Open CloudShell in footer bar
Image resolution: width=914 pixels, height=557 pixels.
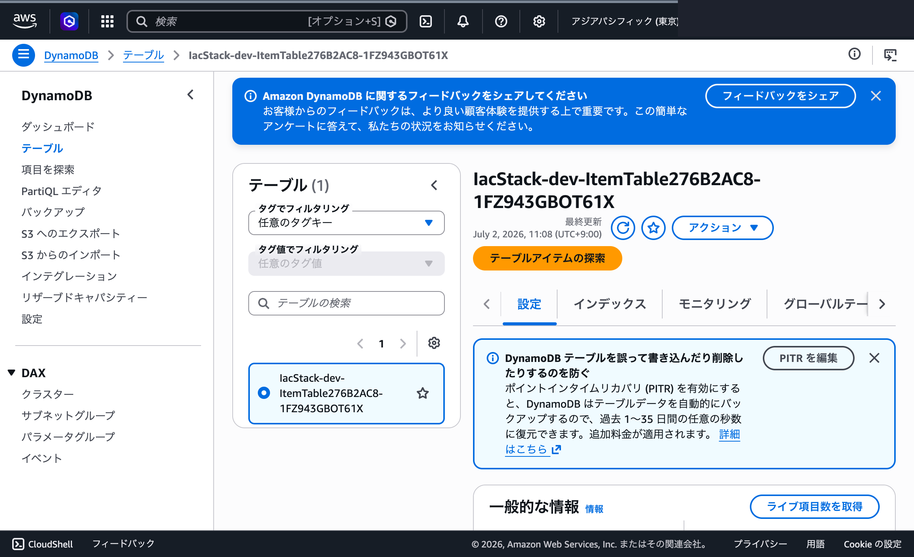pos(43,544)
